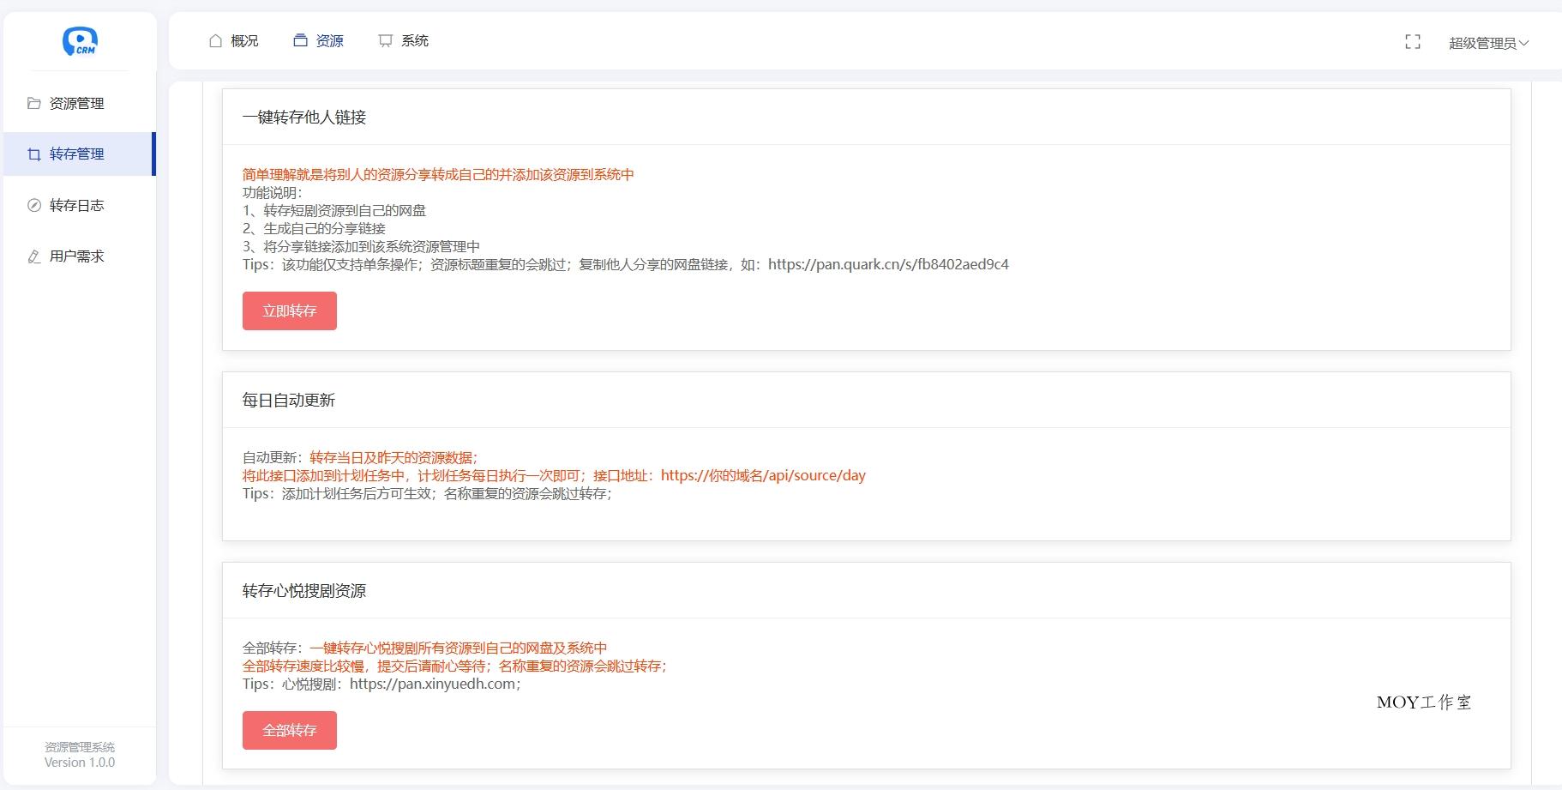
Task: Toggle fullscreen with the expand icon
Action: pos(1413,42)
